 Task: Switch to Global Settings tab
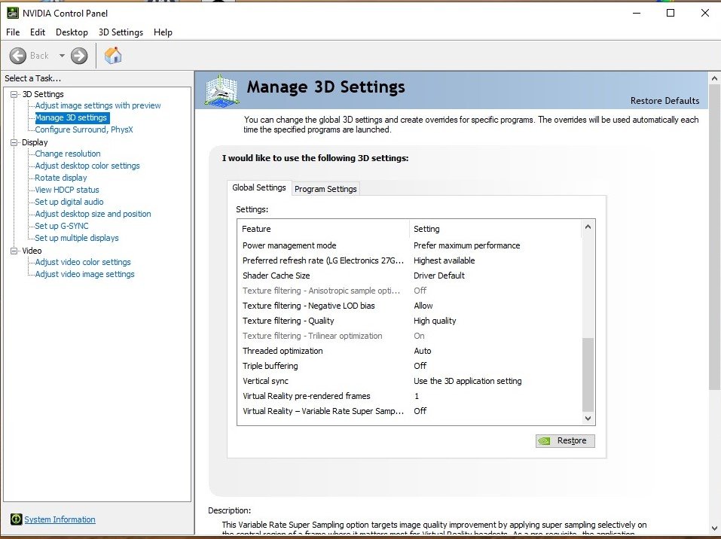point(259,187)
